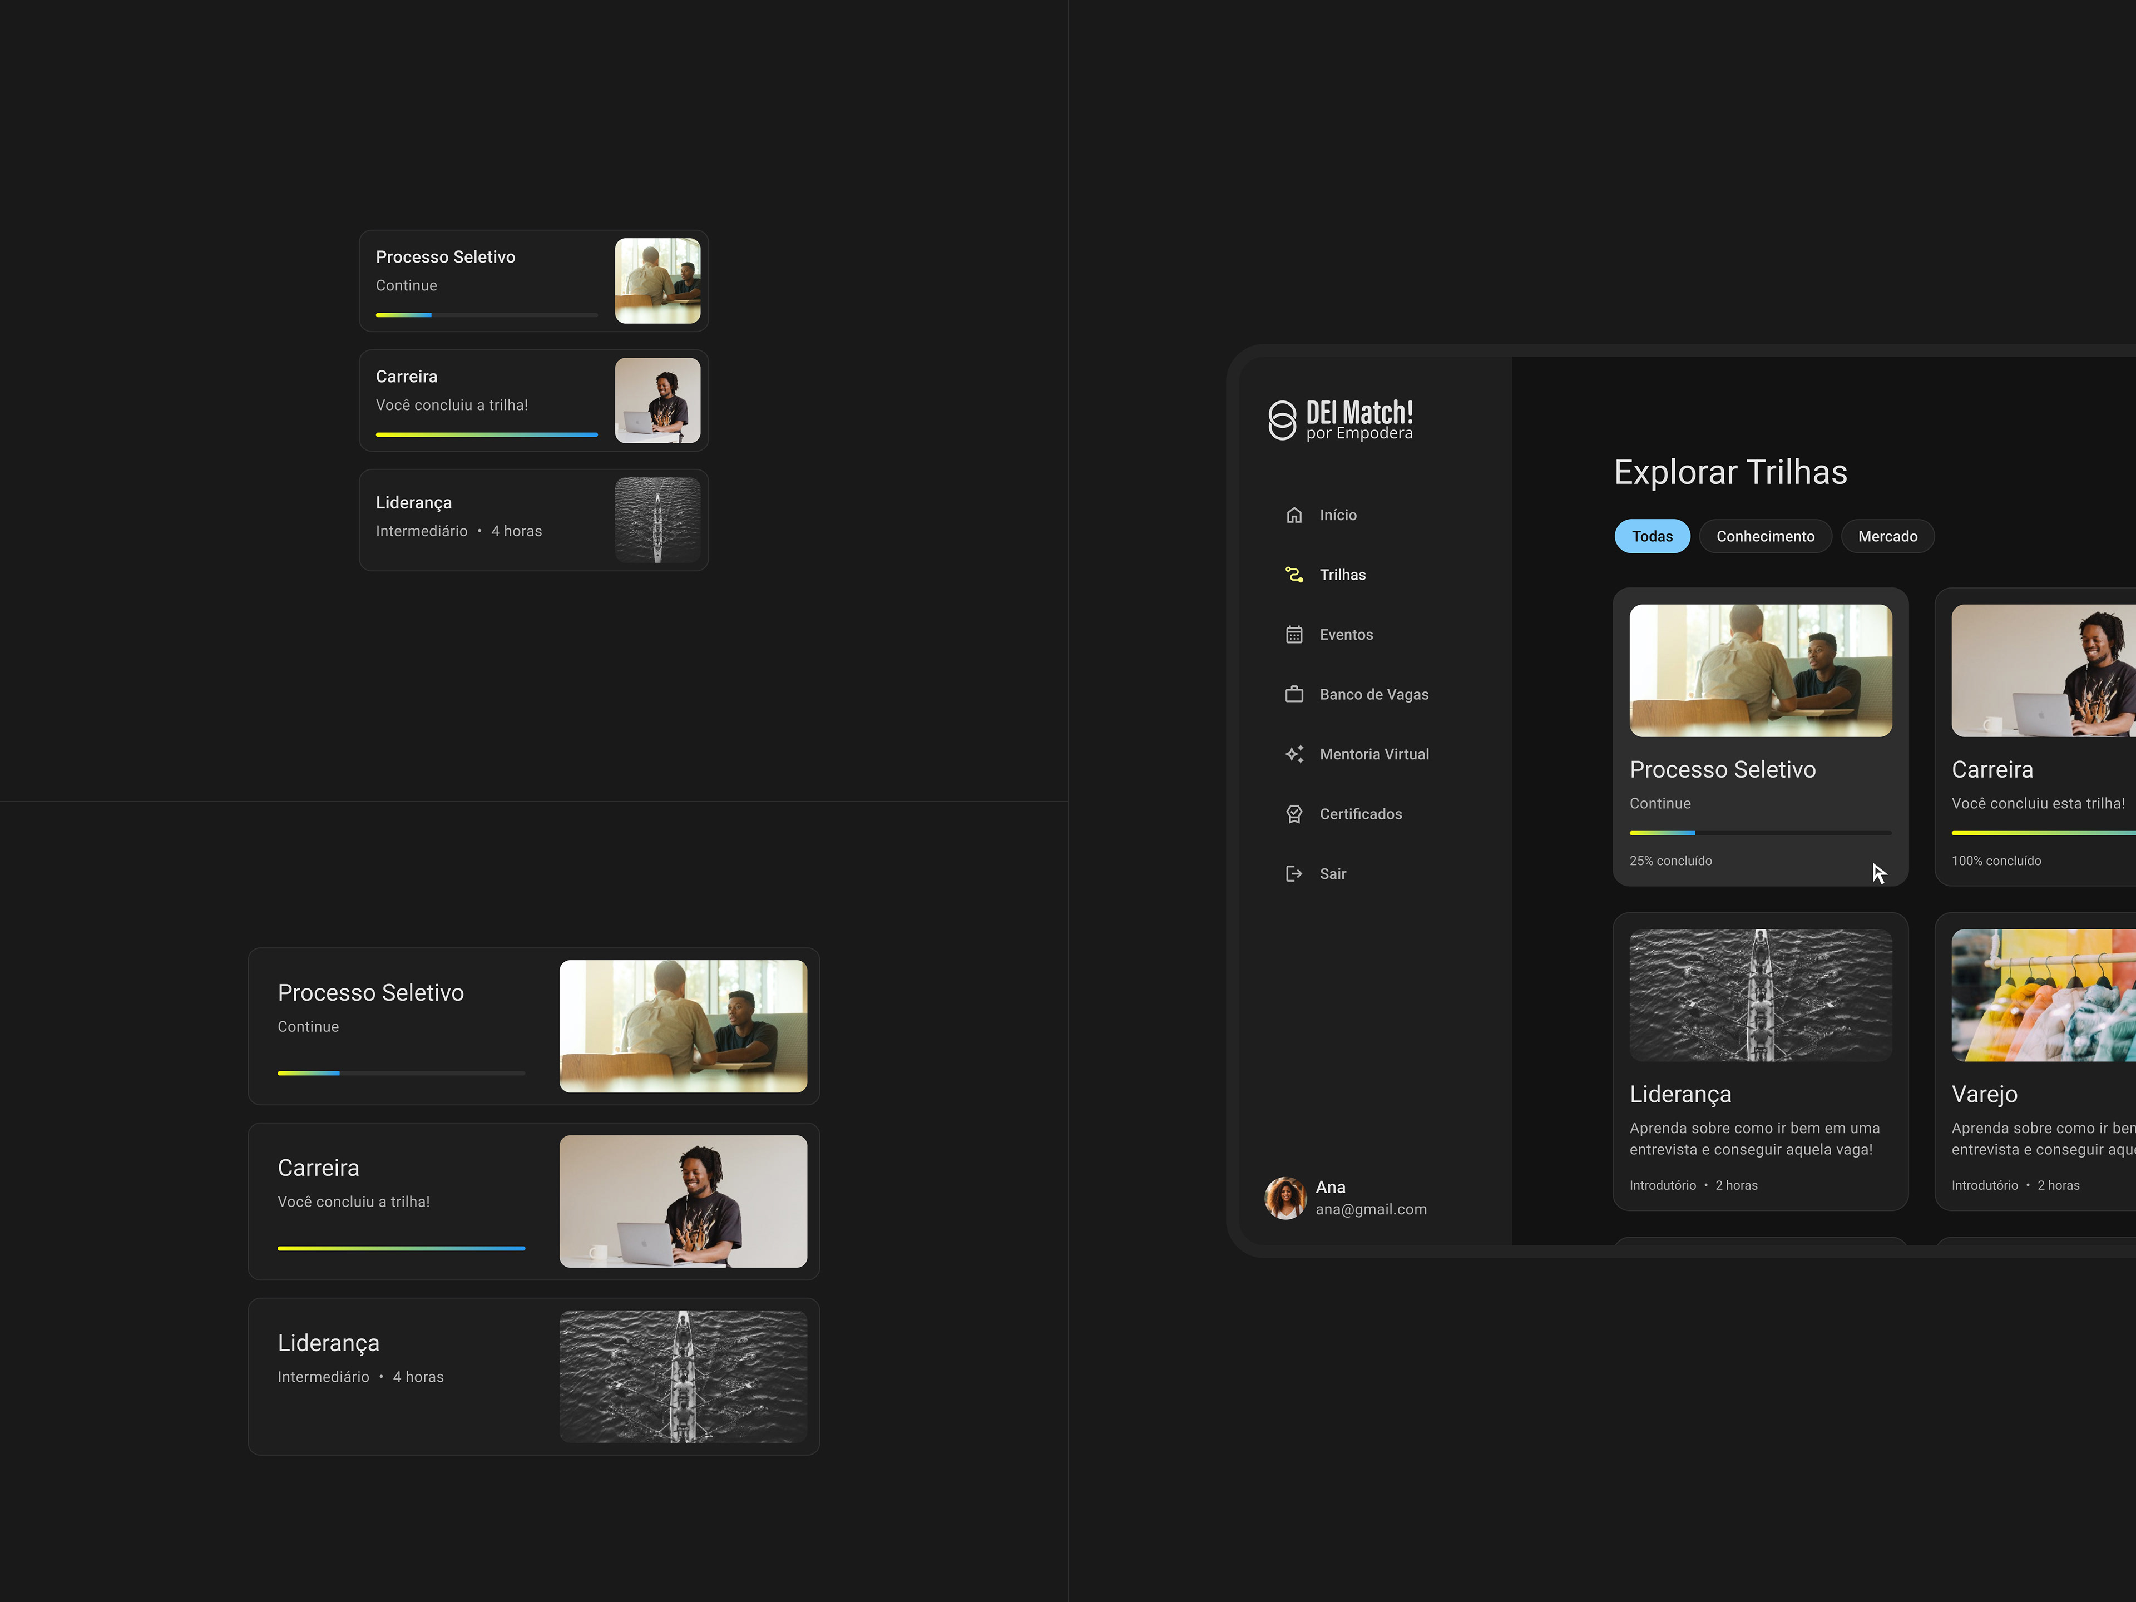Select the Conhecimento filter chip

tap(1764, 536)
